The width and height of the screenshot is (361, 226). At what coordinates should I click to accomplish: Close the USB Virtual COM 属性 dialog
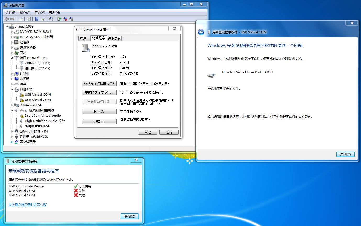[x=174, y=29]
